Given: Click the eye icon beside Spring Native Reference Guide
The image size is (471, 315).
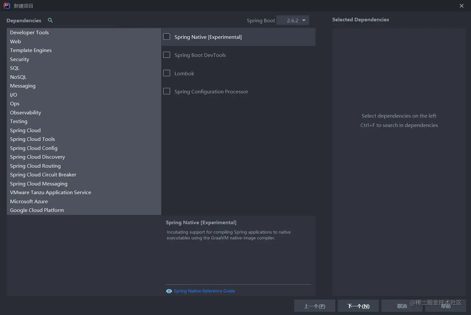Looking at the screenshot, I should [x=169, y=291].
